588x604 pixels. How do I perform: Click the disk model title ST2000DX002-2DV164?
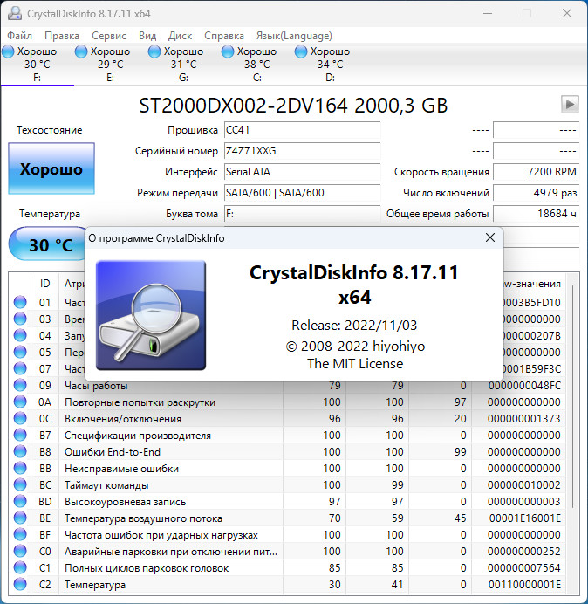coord(243,106)
